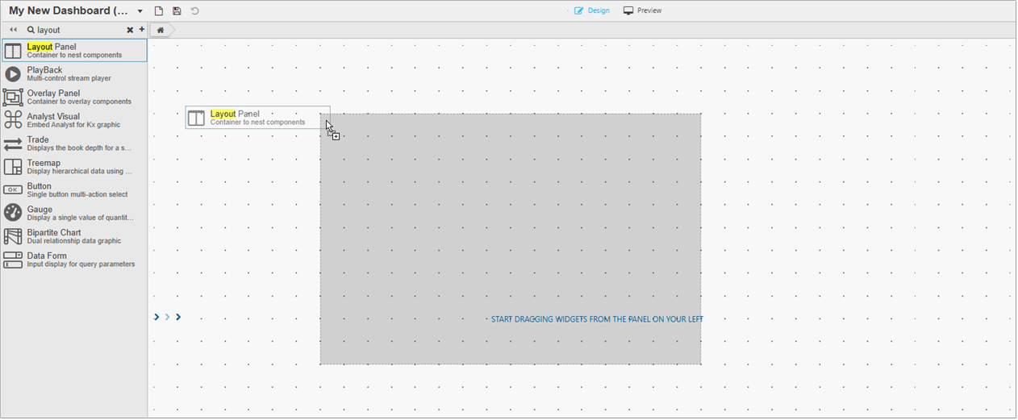1018x420 pixels.
Task: Open the dashboard name dropdown arrow
Action: coord(140,11)
